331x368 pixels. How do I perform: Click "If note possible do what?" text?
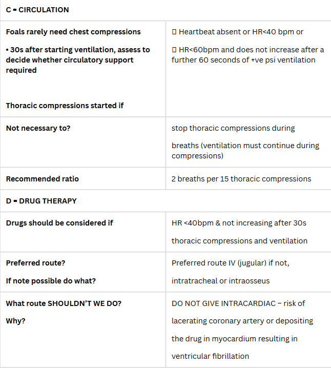(x=51, y=281)
